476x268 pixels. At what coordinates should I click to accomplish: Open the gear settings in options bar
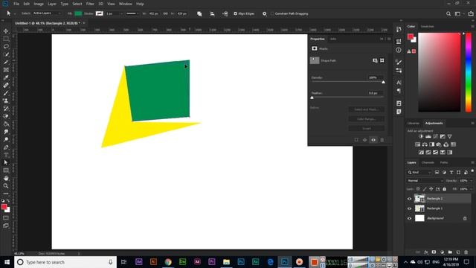265,13
